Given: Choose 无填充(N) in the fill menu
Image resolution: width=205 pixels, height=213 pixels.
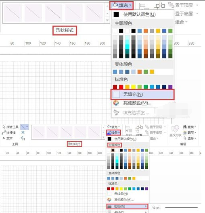Looking at the screenshot, I should 142,94.
